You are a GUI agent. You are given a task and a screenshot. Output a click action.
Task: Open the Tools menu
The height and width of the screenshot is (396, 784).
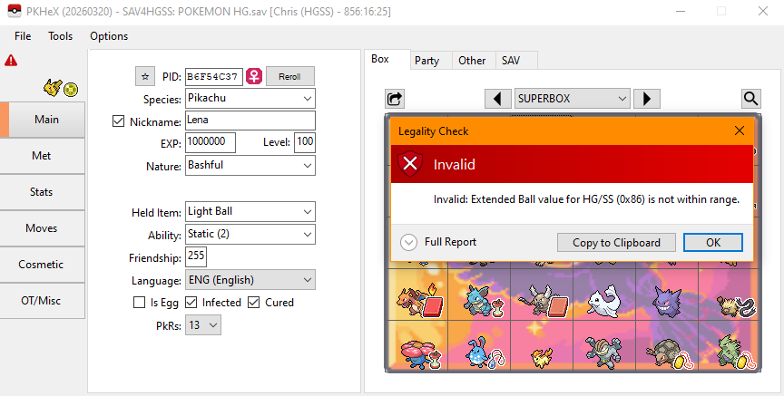click(x=61, y=36)
